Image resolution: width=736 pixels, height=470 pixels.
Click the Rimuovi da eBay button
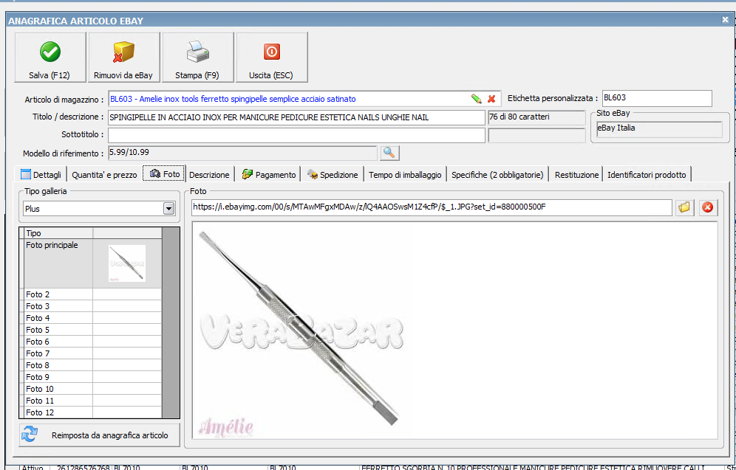click(x=124, y=57)
